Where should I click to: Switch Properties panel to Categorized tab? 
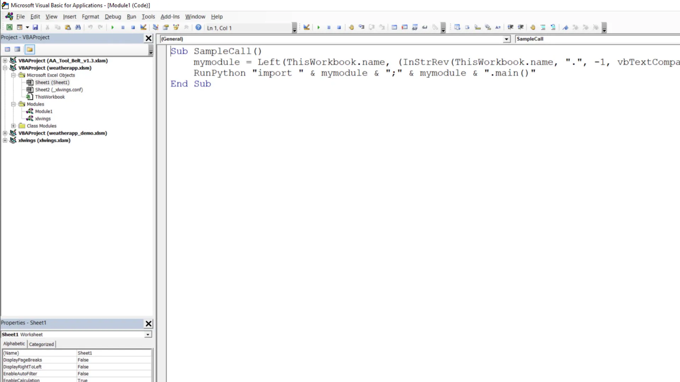coord(41,344)
